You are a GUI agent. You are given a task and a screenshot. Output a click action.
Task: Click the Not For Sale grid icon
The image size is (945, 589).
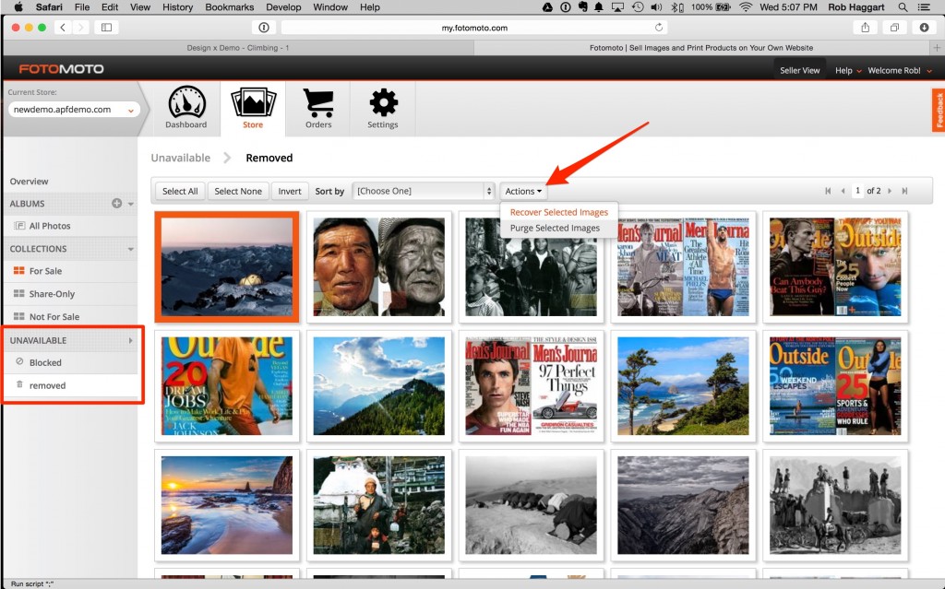19,316
